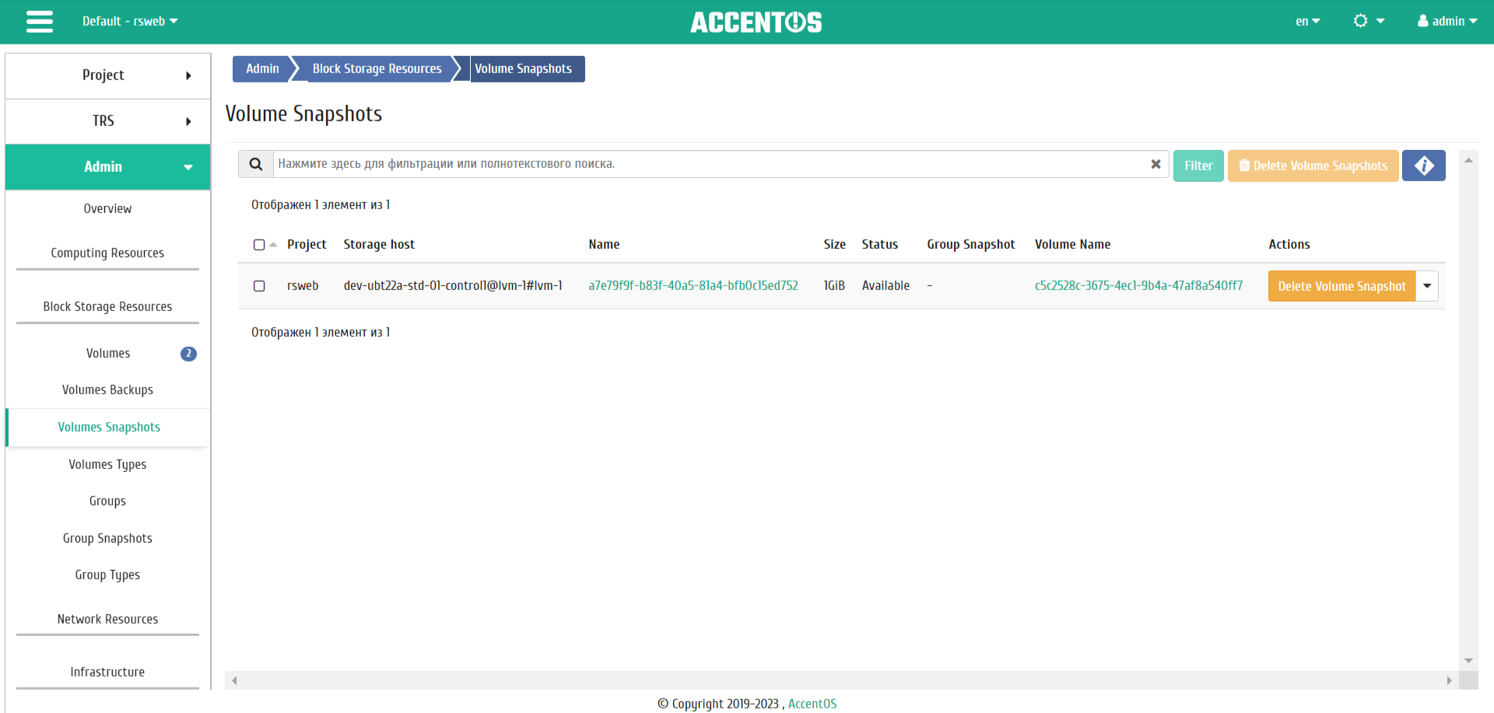Open the AccentOS footer link
The width and height of the screenshot is (1494, 713).
tap(812, 704)
